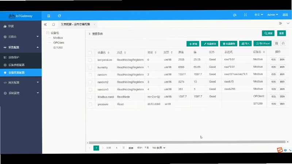Click the horizontal scrollbar under the table
Viewport: 292px width, 164px height.
[187, 142]
